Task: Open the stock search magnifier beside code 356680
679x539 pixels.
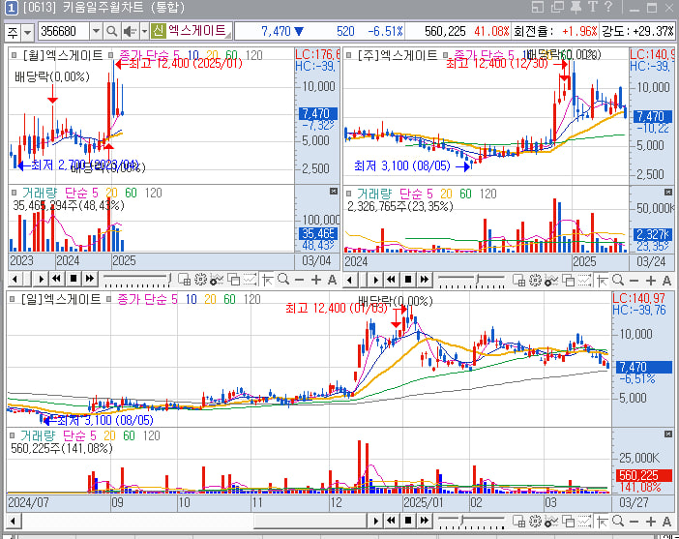Action: 112,31
